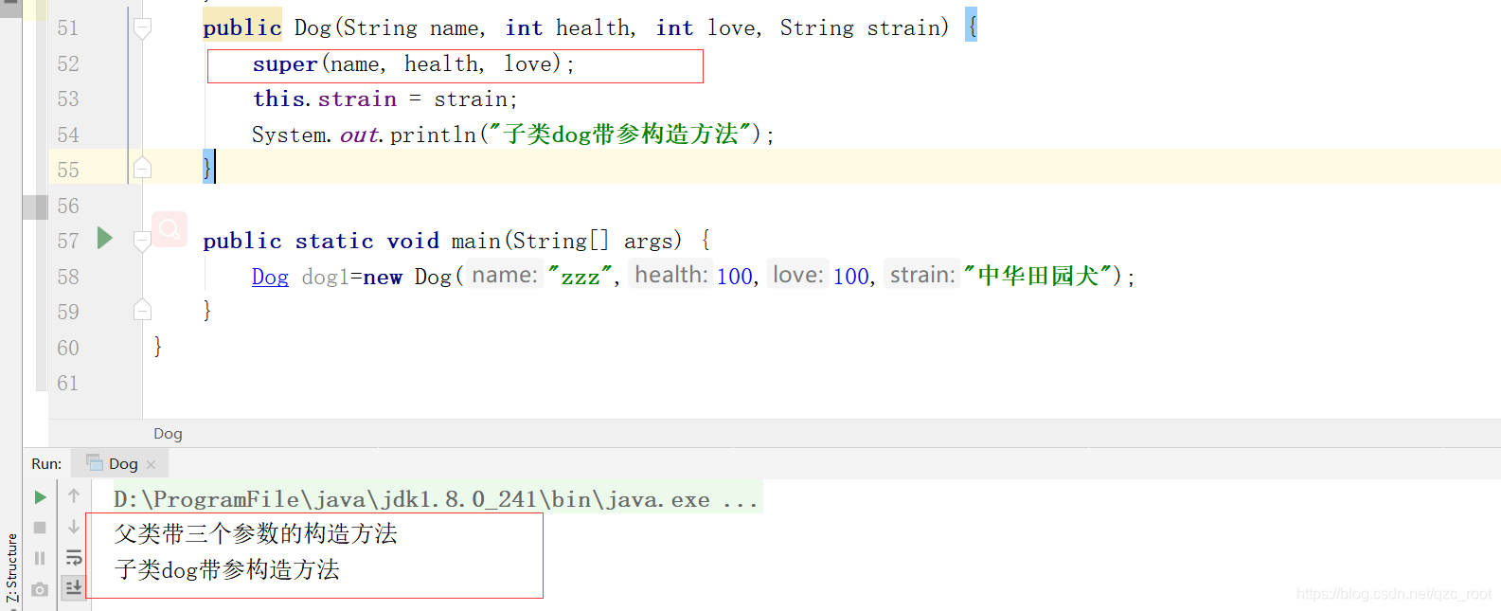Click console output '子类dog带参构造方法'
This screenshot has width=1501, height=611.
pyautogui.click(x=227, y=569)
